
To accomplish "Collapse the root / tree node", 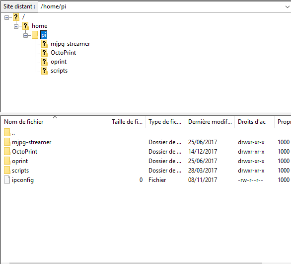I will (6, 17).
